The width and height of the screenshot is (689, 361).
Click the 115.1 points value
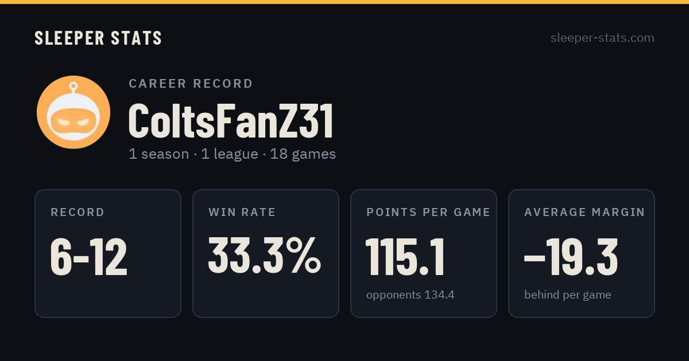pyautogui.click(x=405, y=257)
